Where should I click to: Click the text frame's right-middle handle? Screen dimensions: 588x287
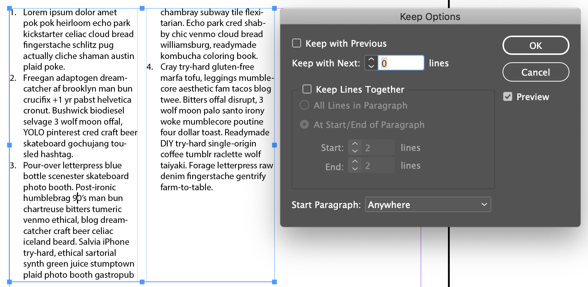[x=275, y=145]
